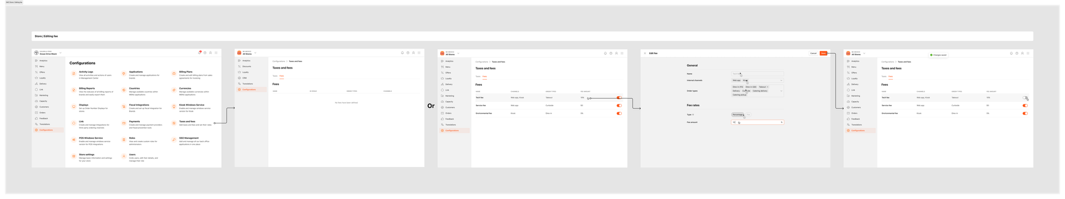Switch to Taxes tab on empty Fees screen
1065x199 pixels.
(275, 76)
